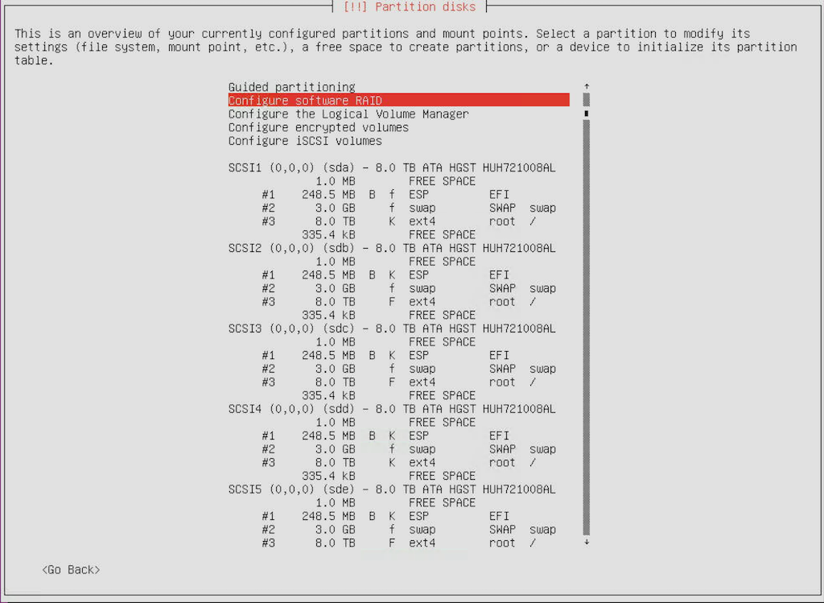Select sde partition #3 ext4 root
Screen dimensions: 824x603
399,543
